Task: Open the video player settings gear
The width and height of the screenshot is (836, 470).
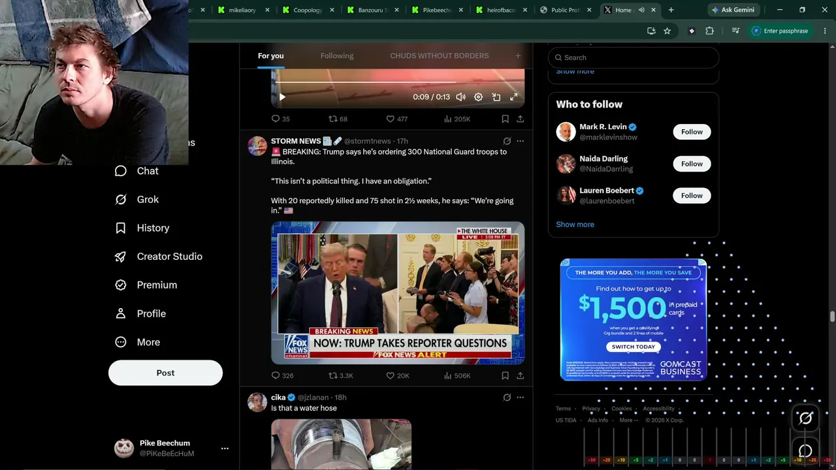Action: coord(479,97)
